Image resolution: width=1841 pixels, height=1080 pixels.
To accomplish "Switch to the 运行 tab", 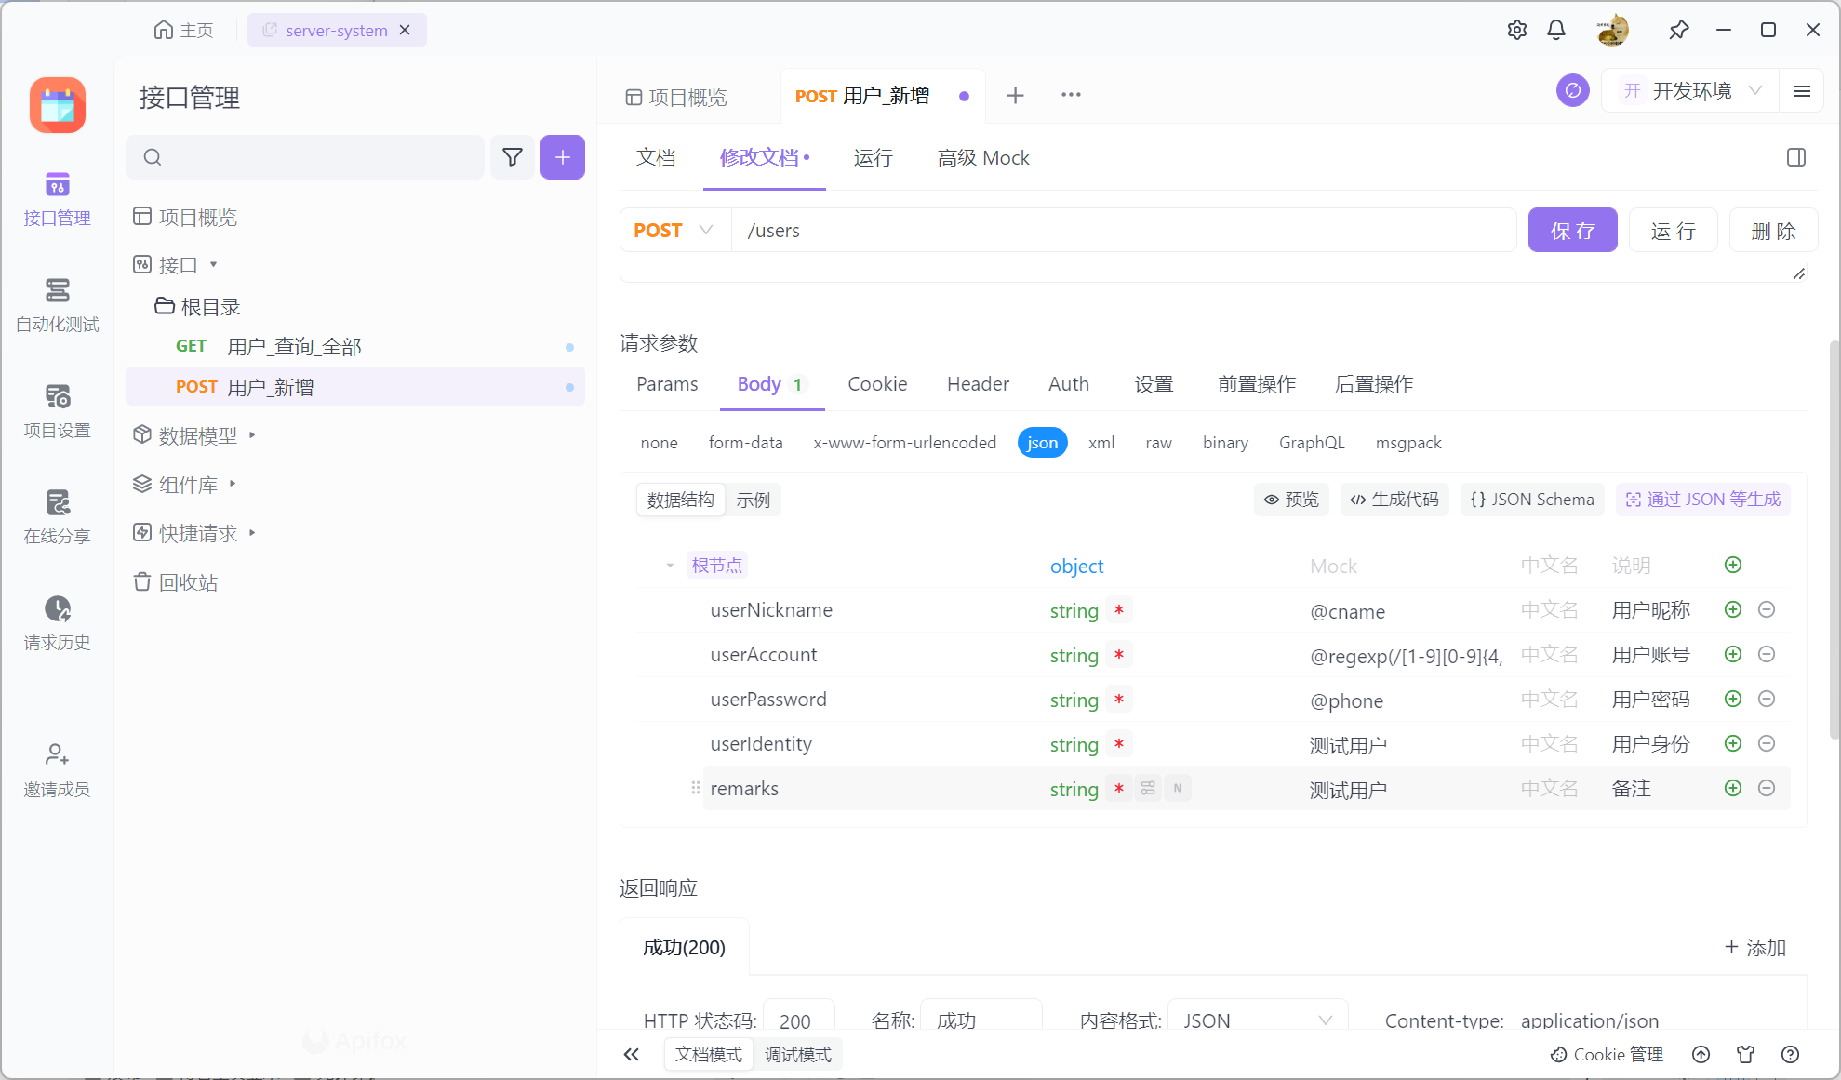I will [874, 157].
